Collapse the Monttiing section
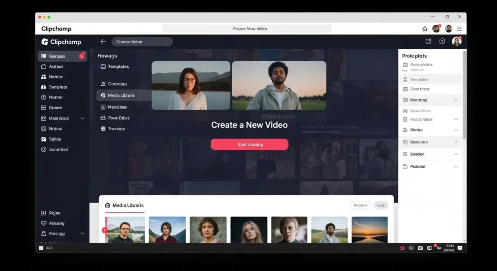Screen dimensions: 497x271 point(456,100)
